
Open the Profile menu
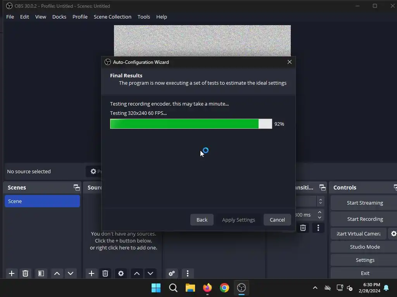point(80,17)
